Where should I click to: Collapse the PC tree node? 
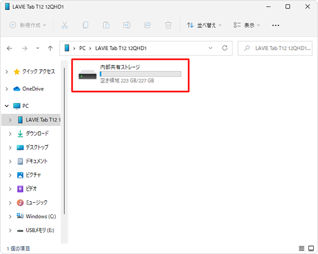6,106
